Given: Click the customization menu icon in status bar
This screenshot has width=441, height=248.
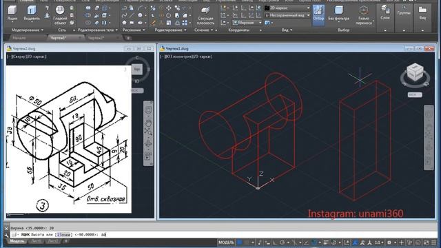Looking at the screenshot, I should point(434,242).
